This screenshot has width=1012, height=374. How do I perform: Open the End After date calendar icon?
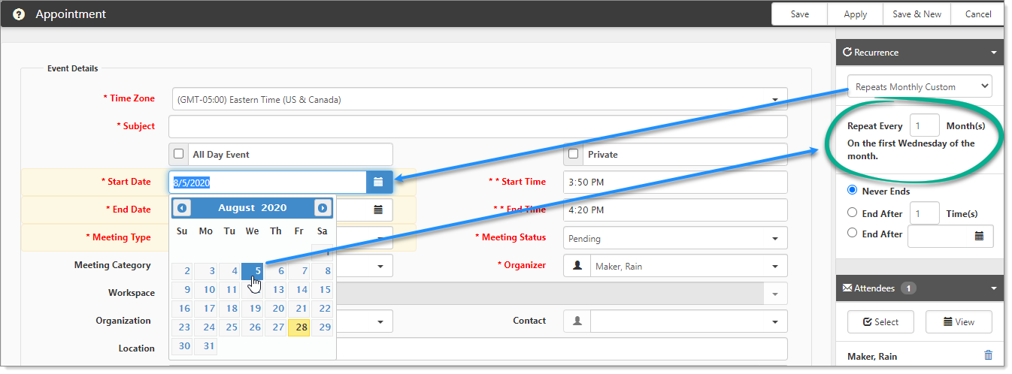[979, 236]
